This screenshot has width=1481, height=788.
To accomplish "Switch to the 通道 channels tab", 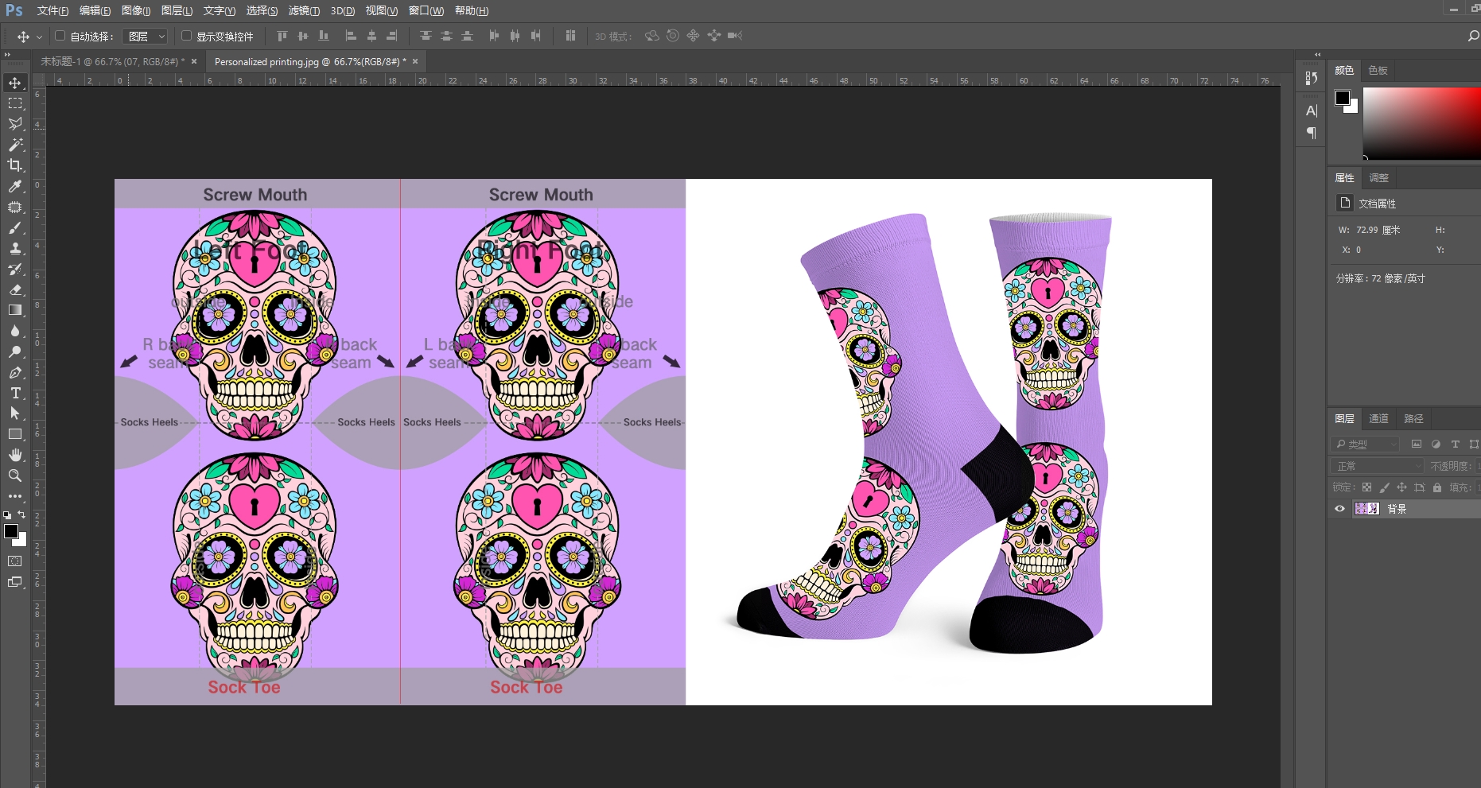I will pos(1378,418).
